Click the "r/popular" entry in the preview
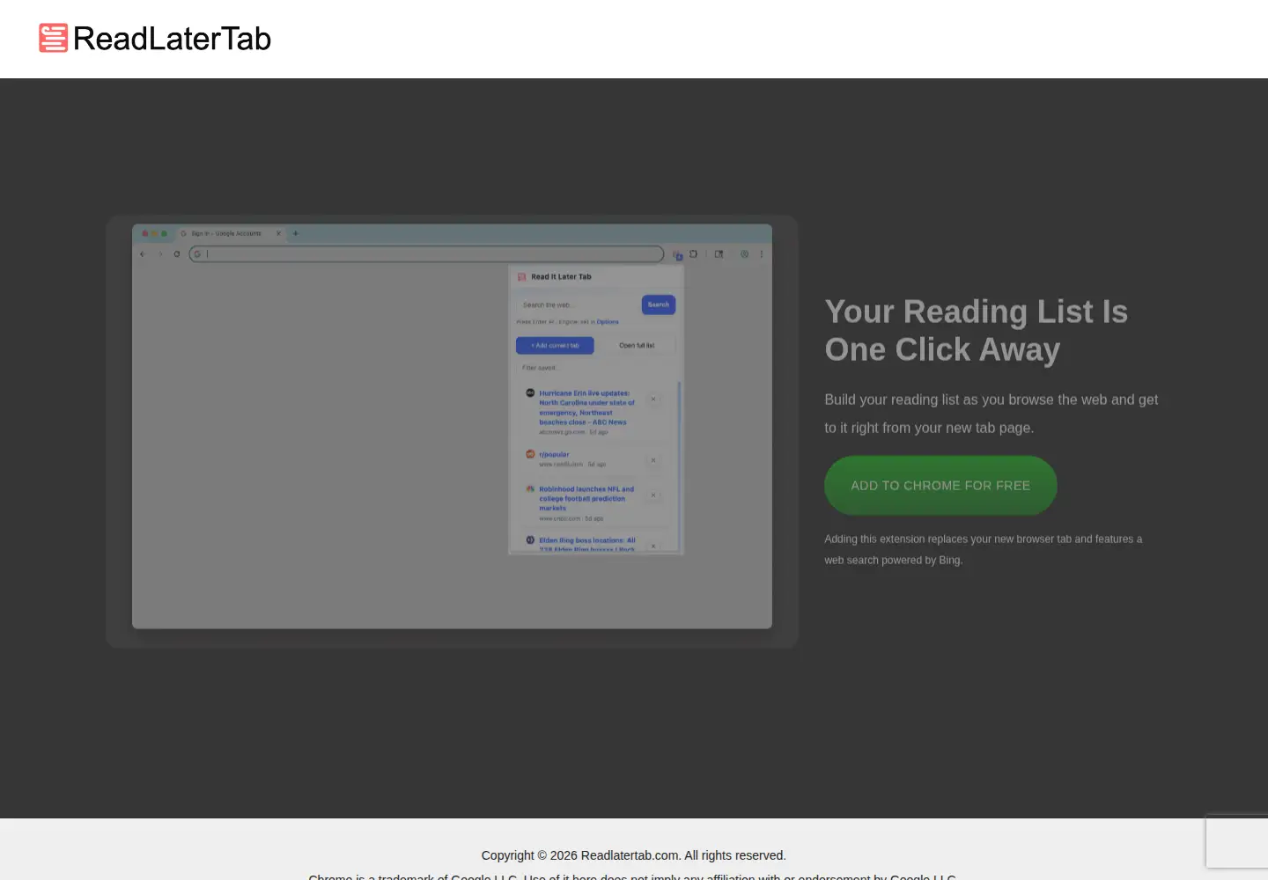 coord(554,455)
